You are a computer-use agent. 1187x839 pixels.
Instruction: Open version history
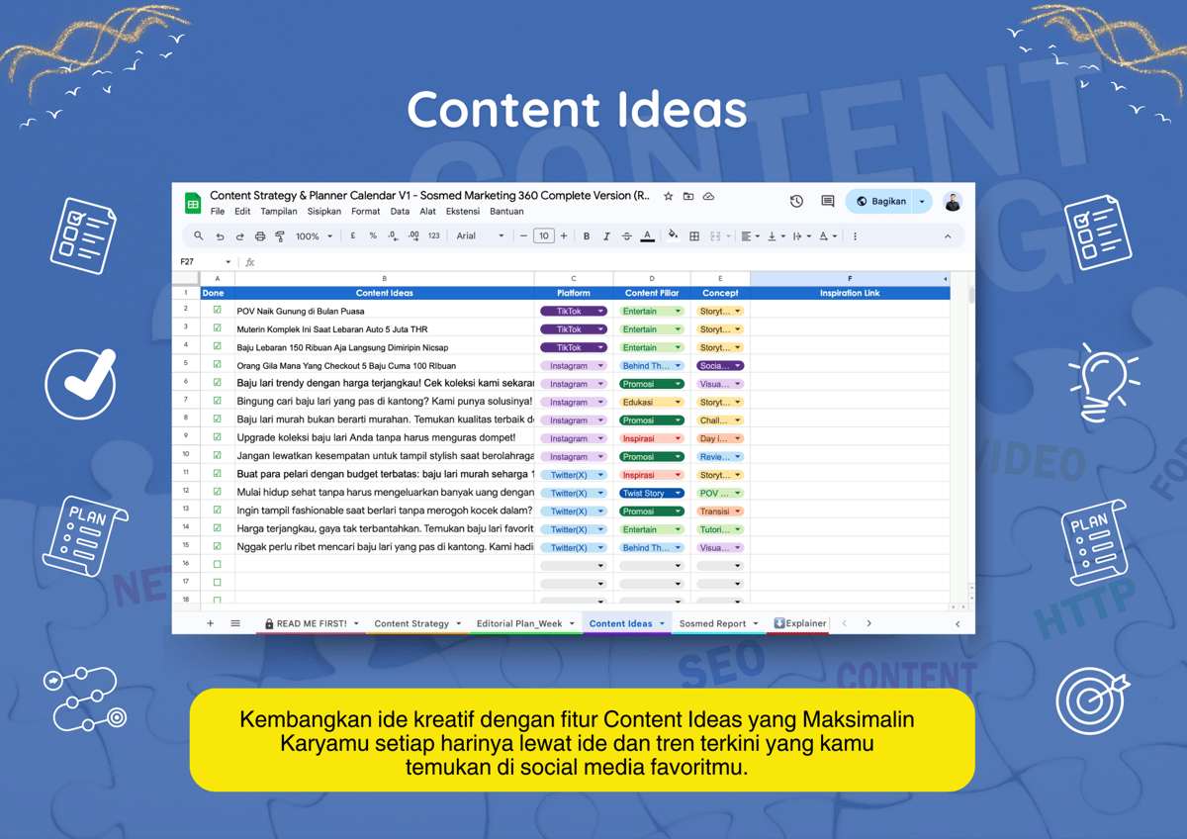[x=795, y=200]
